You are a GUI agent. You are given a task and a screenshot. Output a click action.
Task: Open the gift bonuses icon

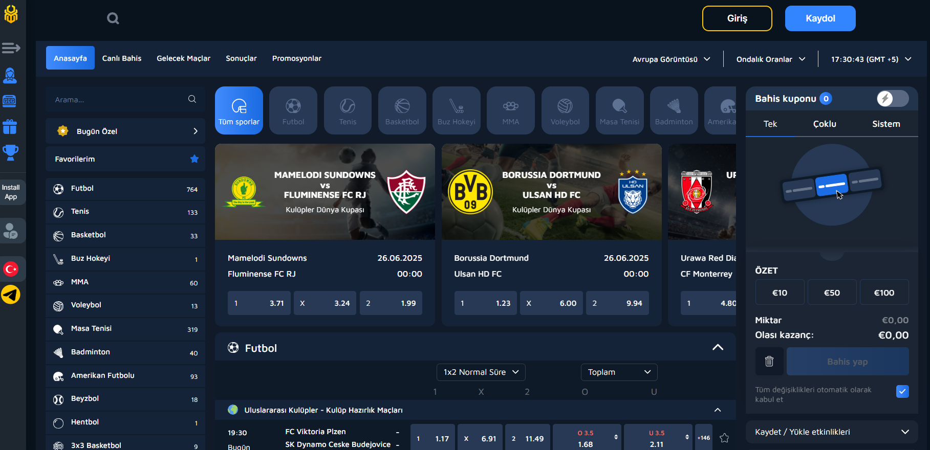10,127
